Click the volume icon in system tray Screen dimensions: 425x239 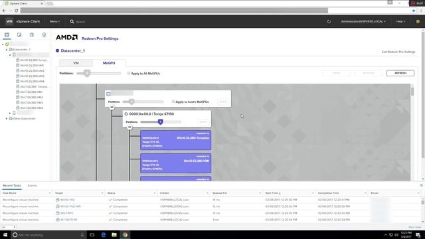tap(397, 234)
